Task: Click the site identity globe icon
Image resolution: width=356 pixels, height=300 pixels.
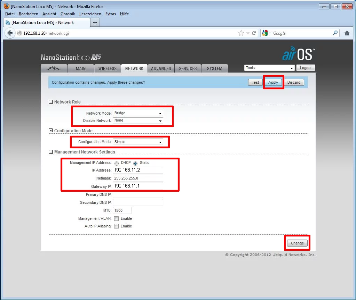Action: pyautogui.click(x=19, y=33)
